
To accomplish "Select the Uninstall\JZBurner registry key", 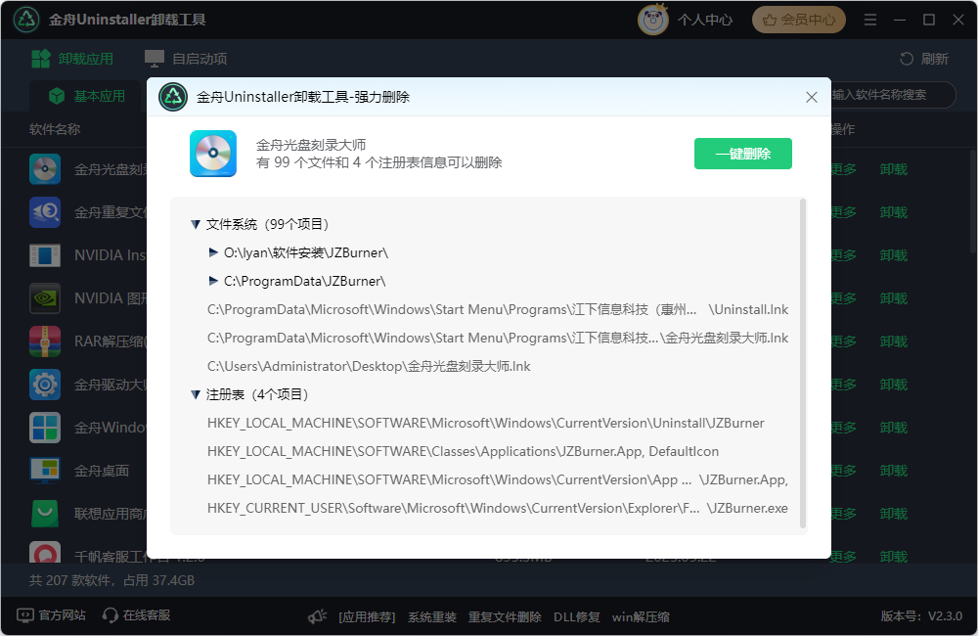I will pos(485,423).
